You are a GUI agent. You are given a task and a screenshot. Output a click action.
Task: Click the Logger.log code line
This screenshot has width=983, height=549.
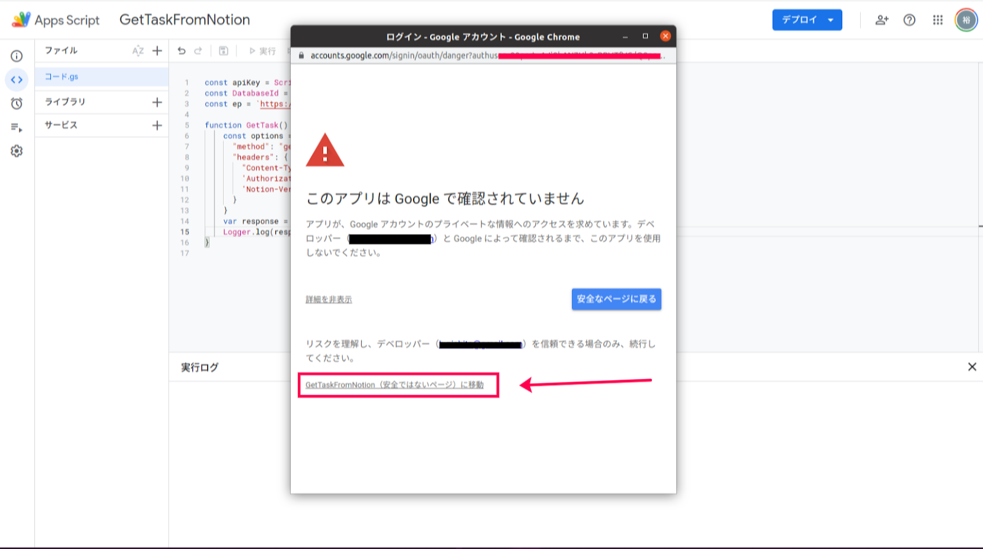[256, 232]
